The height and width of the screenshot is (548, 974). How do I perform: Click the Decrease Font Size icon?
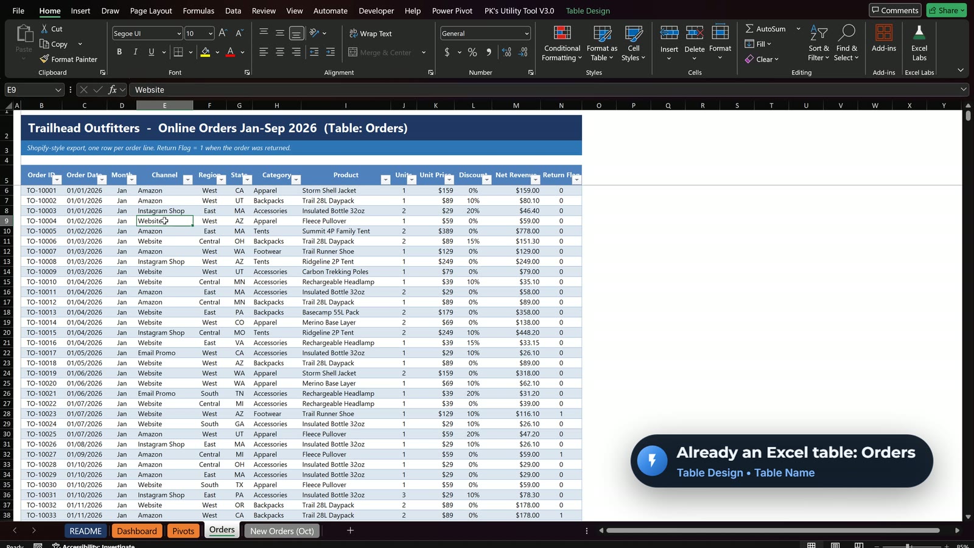click(239, 33)
